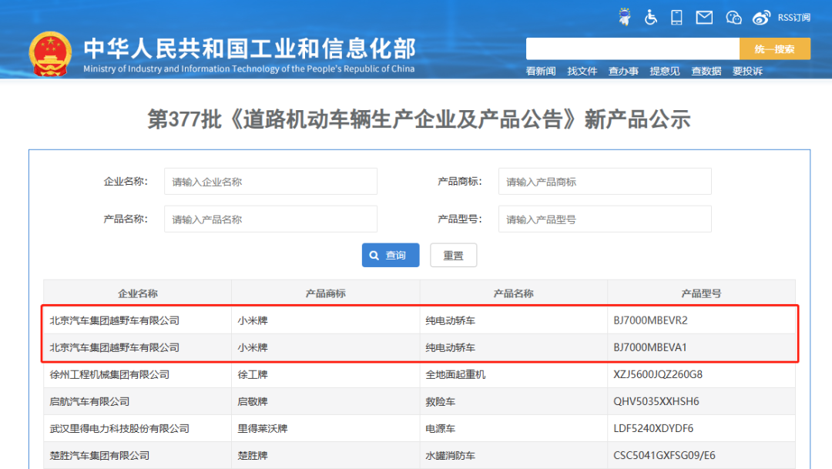Click the Weibo icon in header
Image resolution: width=832 pixels, height=469 pixels.
[x=761, y=17]
